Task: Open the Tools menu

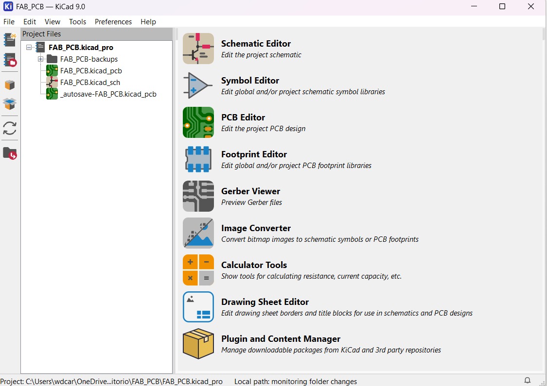Action: [x=77, y=22]
